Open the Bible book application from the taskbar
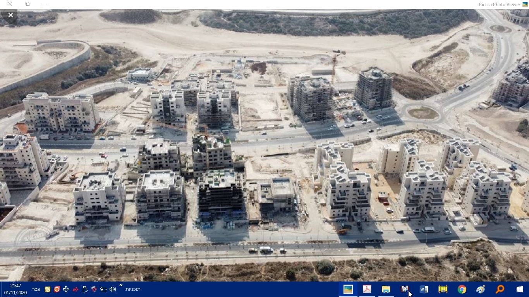Viewport: 529px width, 297px height. tap(405, 289)
